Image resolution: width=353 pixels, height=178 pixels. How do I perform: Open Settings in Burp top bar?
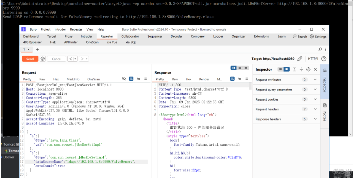pyautogui.click(x=318, y=37)
